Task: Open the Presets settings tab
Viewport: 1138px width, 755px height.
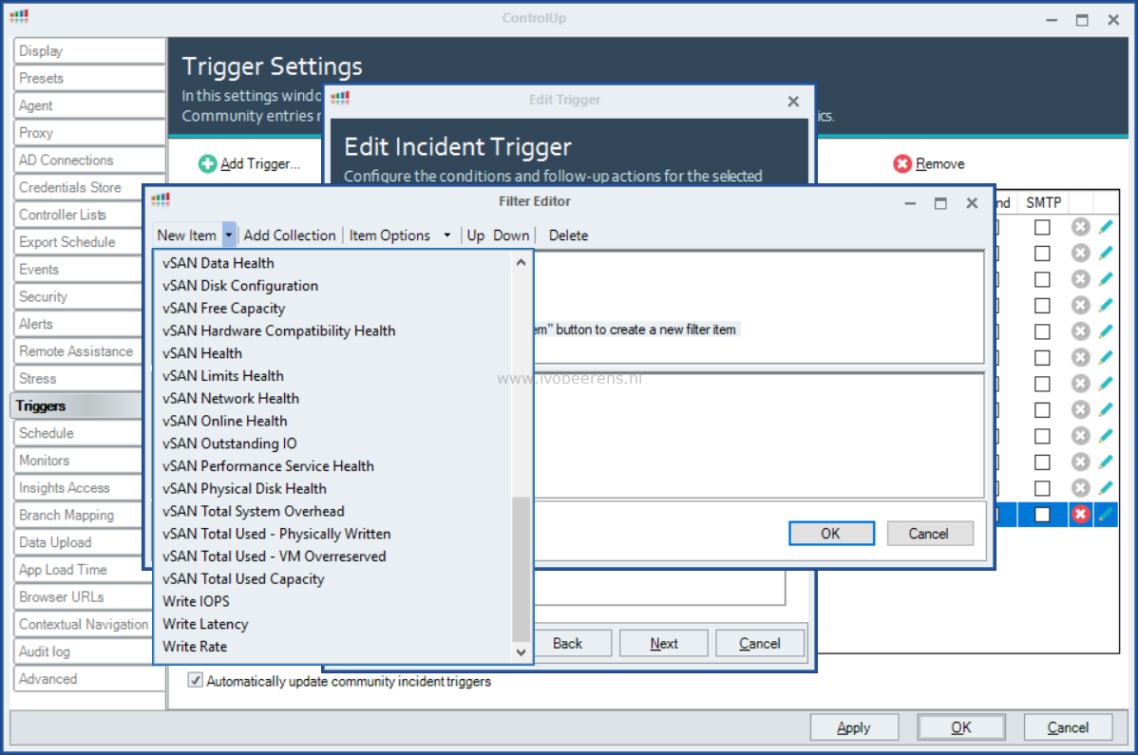Action: pos(89,78)
